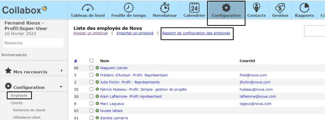
Task: Check the box for Alain Laflamme
Action: (x=91, y=96)
